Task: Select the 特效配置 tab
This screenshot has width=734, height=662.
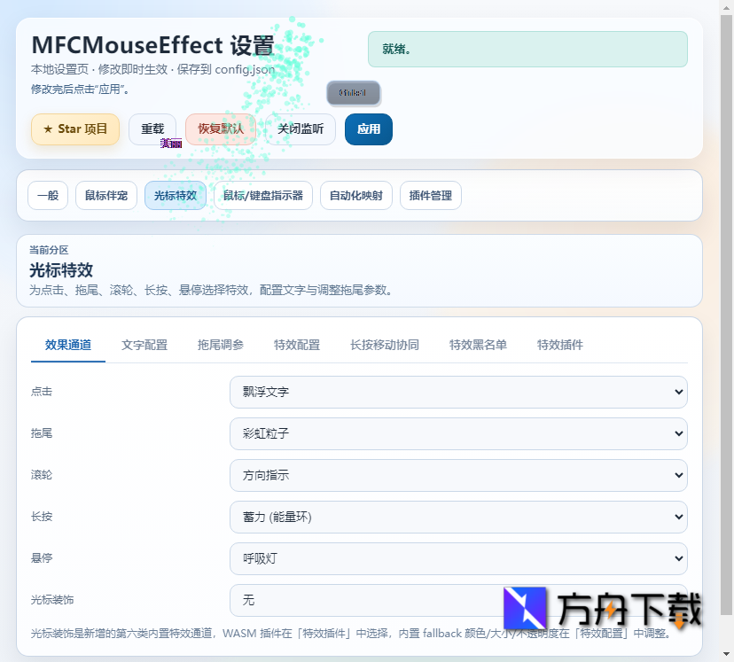Action: 297,346
